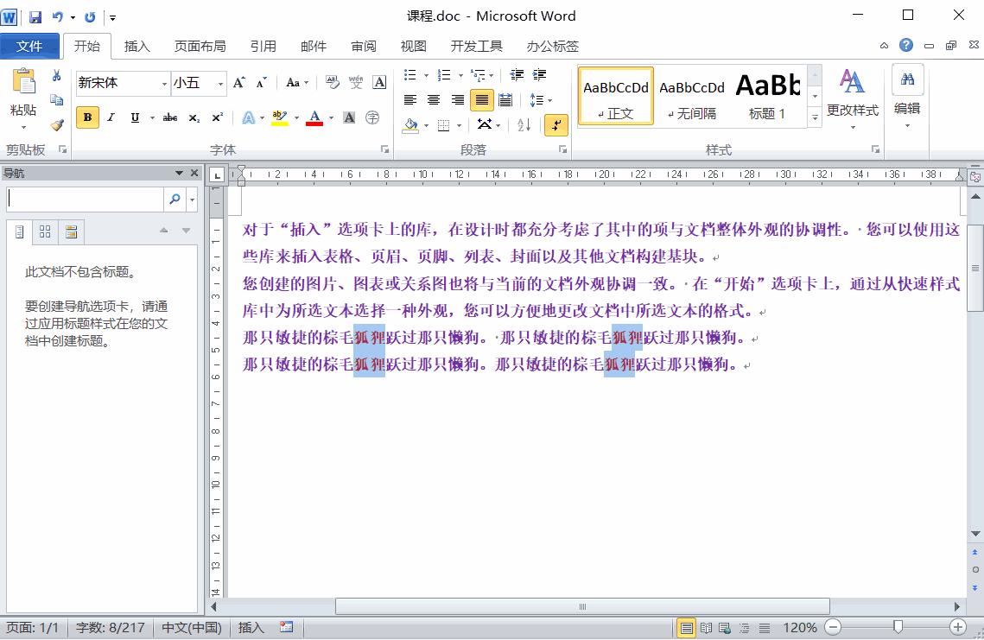Open the font size dropdown
Screen dimensions: 984x640
tap(219, 82)
